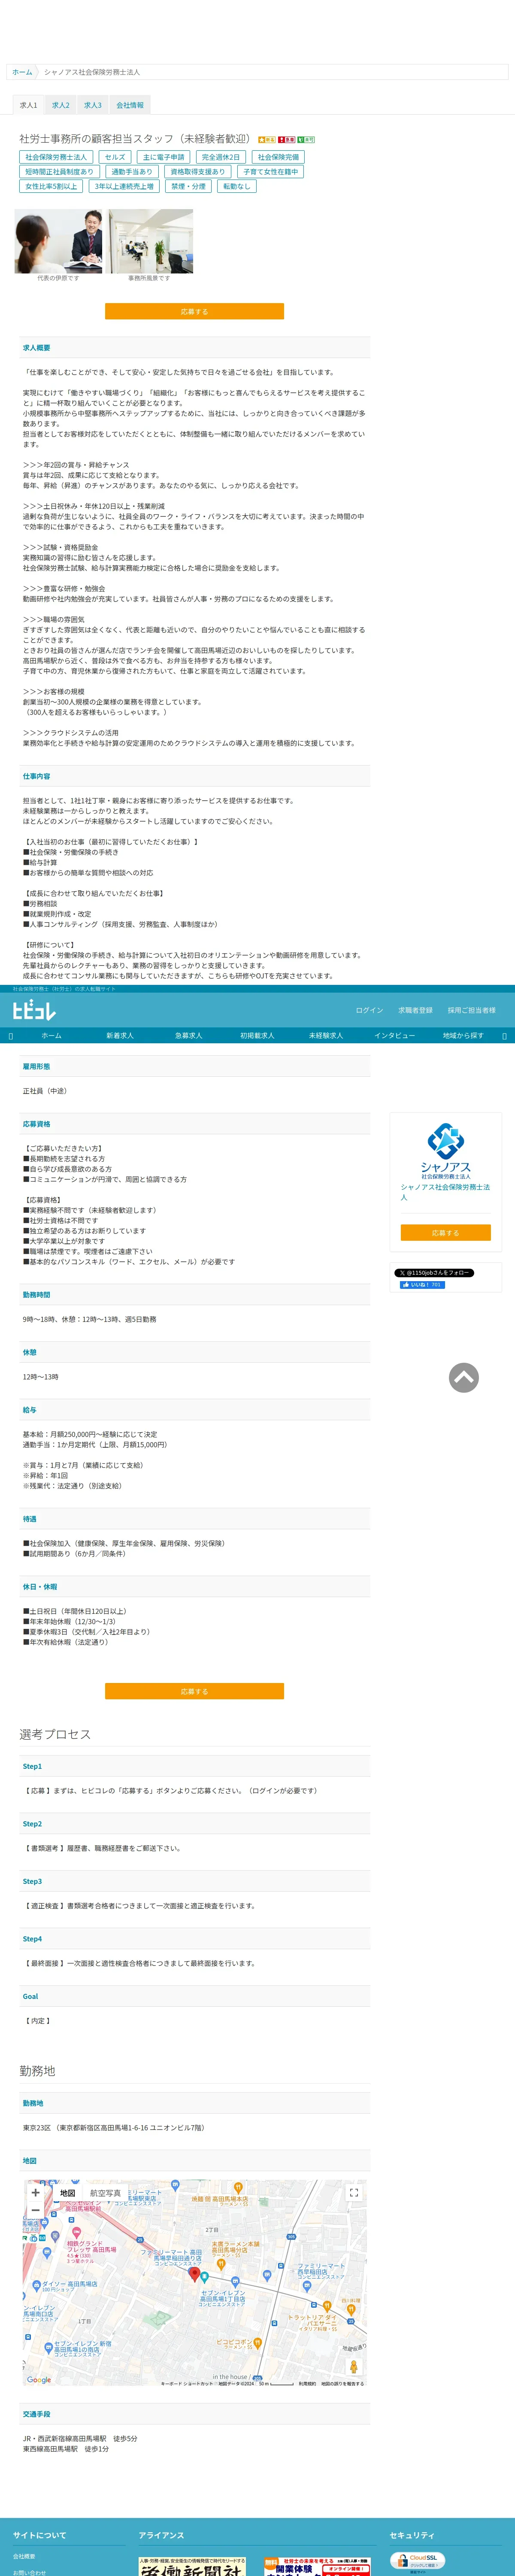515x2576 pixels.
Task: Toggle map fullscreen view
Action: click(353, 2193)
